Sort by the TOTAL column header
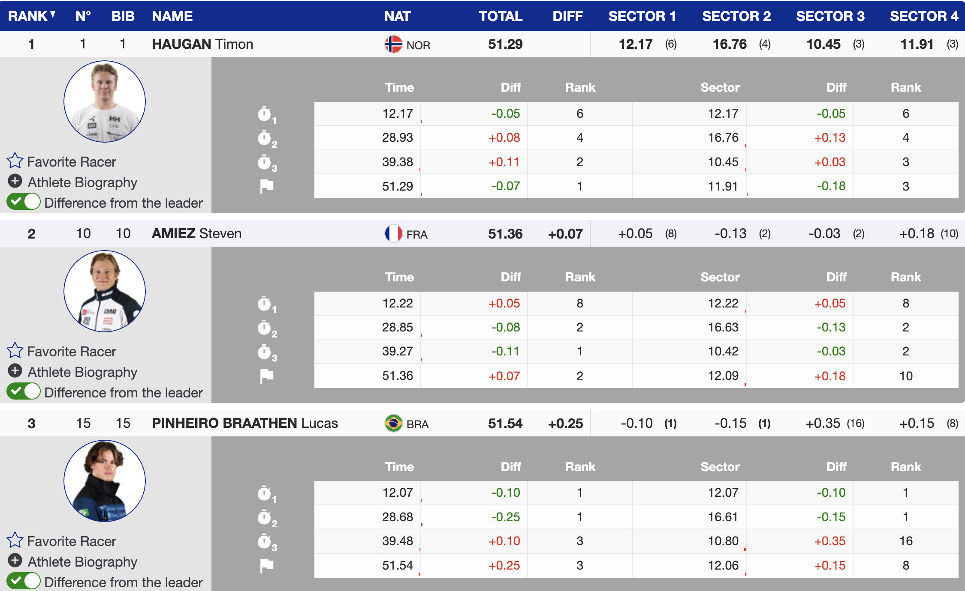 pyautogui.click(x=500, y=16)
